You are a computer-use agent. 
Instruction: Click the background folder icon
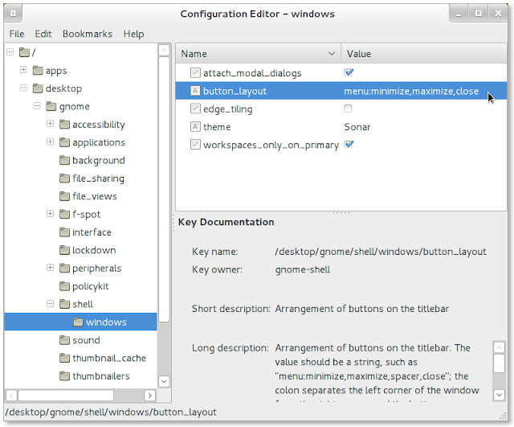point(64,161)
